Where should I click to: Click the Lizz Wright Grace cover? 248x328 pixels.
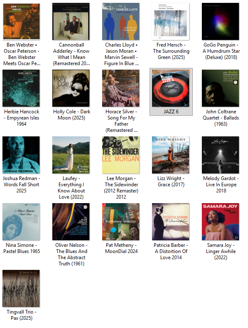(171, 155)
